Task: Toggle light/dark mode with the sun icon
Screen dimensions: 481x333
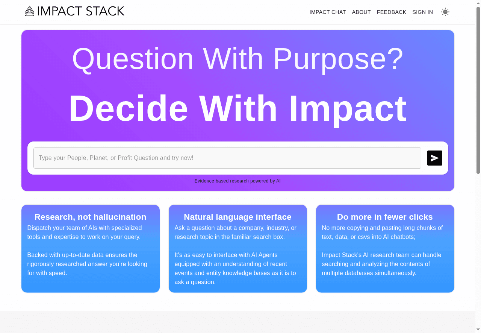Action: pos(445,12)
